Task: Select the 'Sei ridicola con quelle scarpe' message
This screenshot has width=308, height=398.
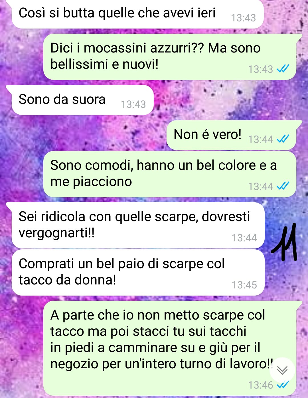Action: tap(138, 225)
